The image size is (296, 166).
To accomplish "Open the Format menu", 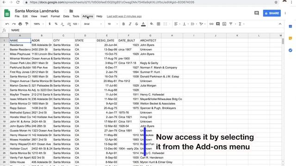I will (x=55, y=17).
